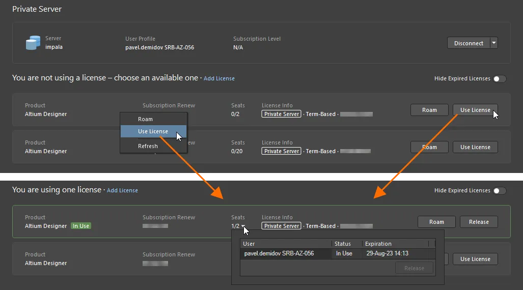Toggle Hide Expired Licenses in lower panel
Screen dimensions: 523x290
coord(499,191)
